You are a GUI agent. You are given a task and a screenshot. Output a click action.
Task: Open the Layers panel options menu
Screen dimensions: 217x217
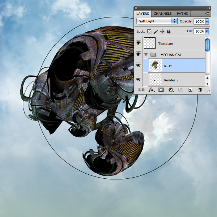(207, 14)
